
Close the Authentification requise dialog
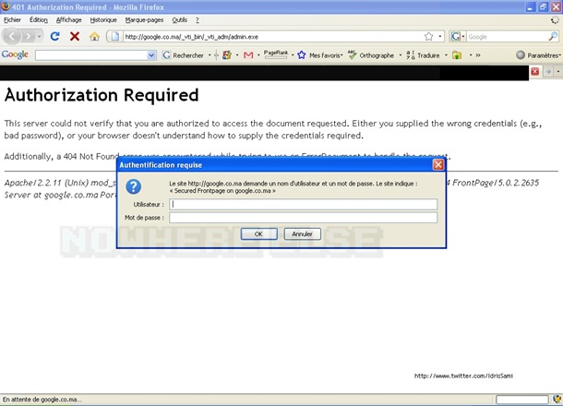point(438,165)
